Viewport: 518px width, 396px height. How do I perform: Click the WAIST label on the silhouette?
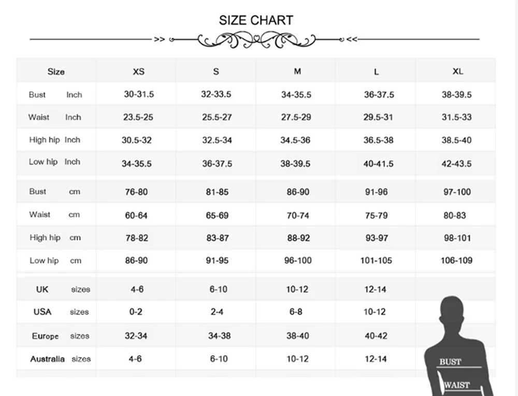[x=457, y=385]
